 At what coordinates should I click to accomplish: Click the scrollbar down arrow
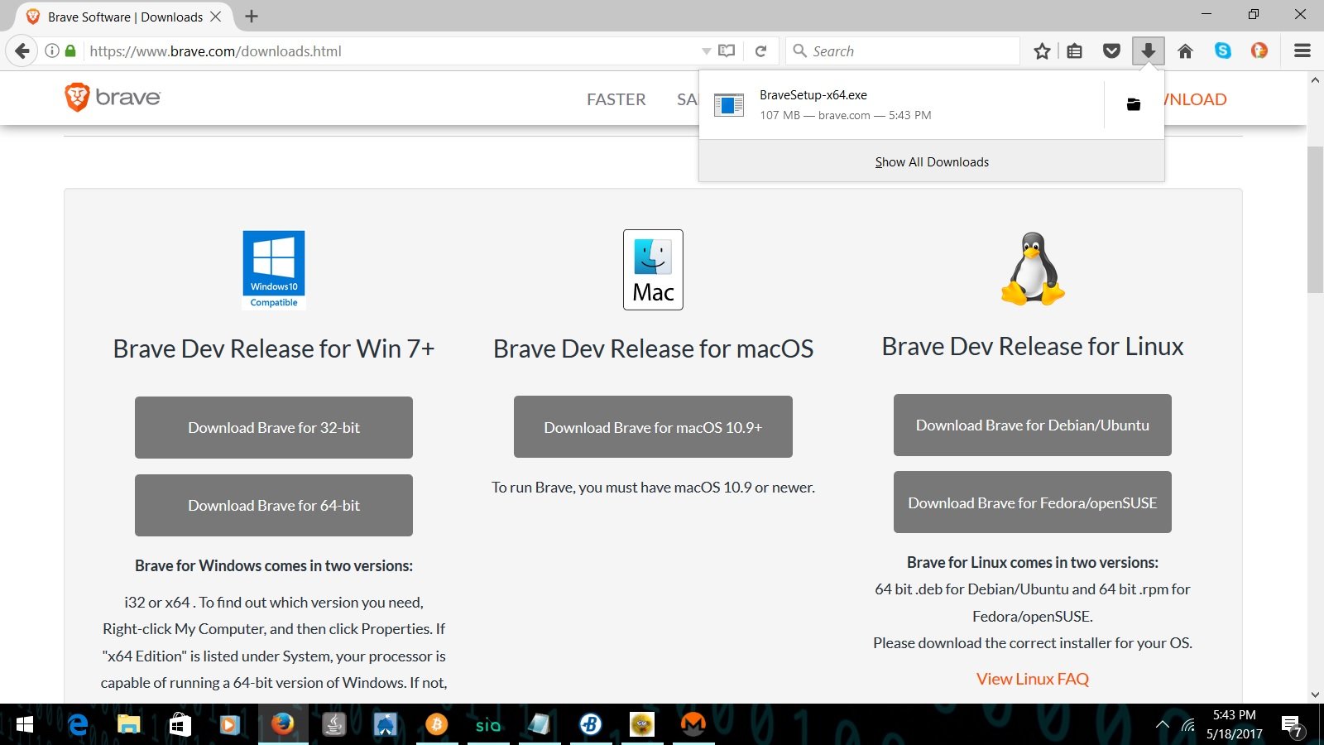point(1315,695)
